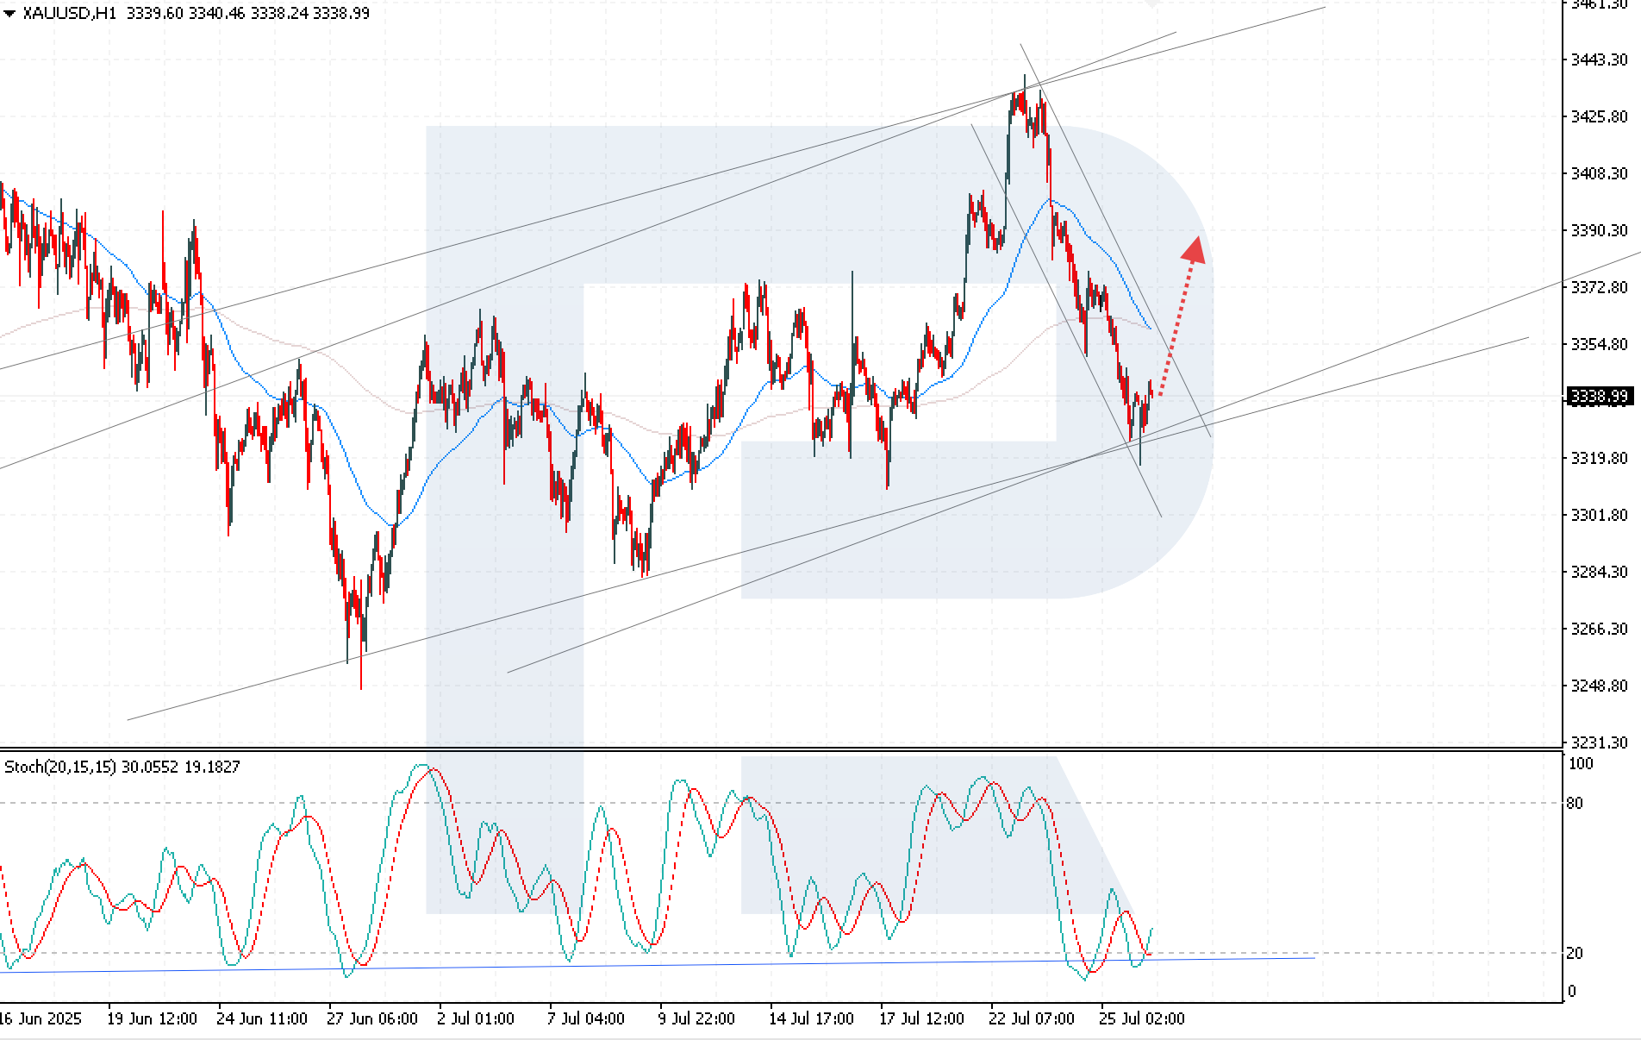Select the 27 Jun 06:00 time label

click(371, 1018)
